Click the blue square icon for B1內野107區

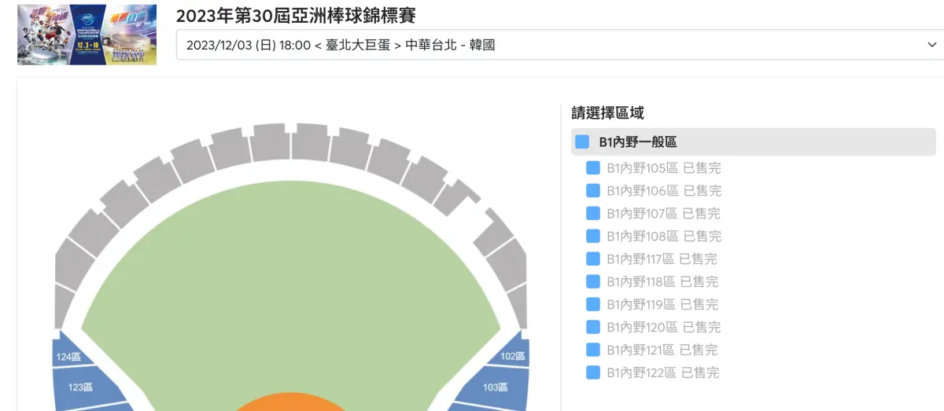click(593, 213)
